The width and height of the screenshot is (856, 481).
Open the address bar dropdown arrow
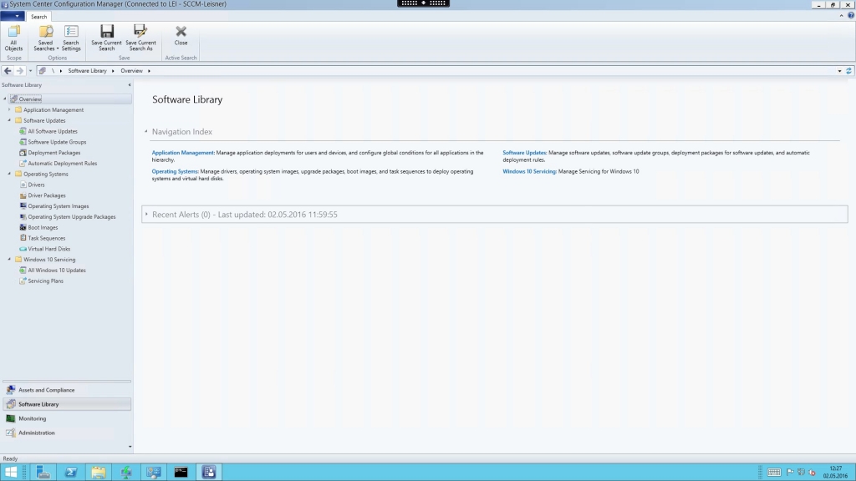pyautogui.click(x=839, y=71)
